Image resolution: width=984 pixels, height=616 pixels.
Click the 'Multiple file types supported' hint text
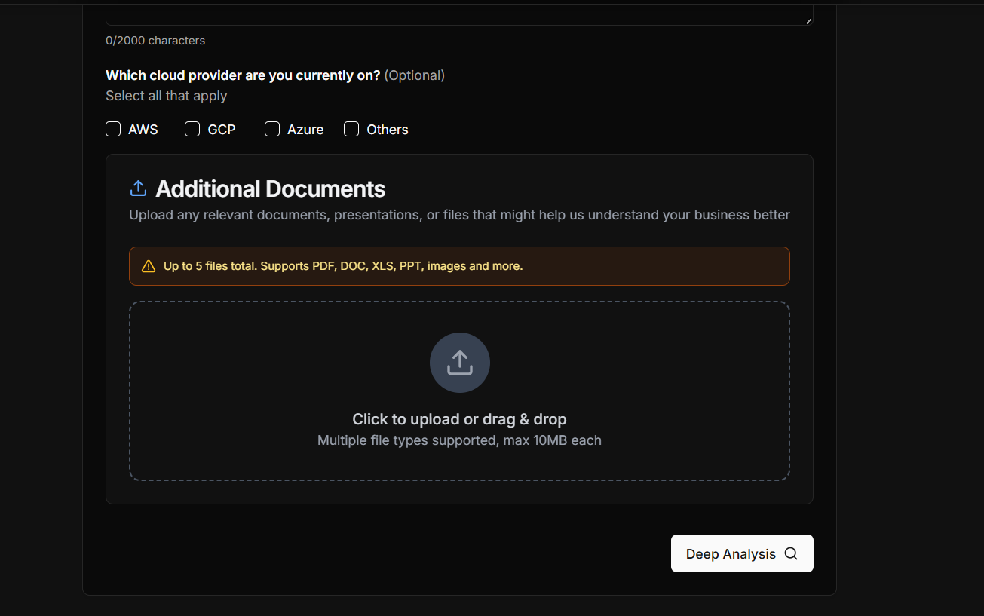click(x=459, y=440)
